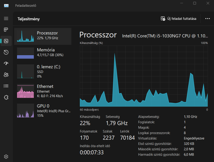Viewport: 214px width, 162px height.
Task: Click the Alapsebesség value 1,10 GHz
Action: pos(190,117)
